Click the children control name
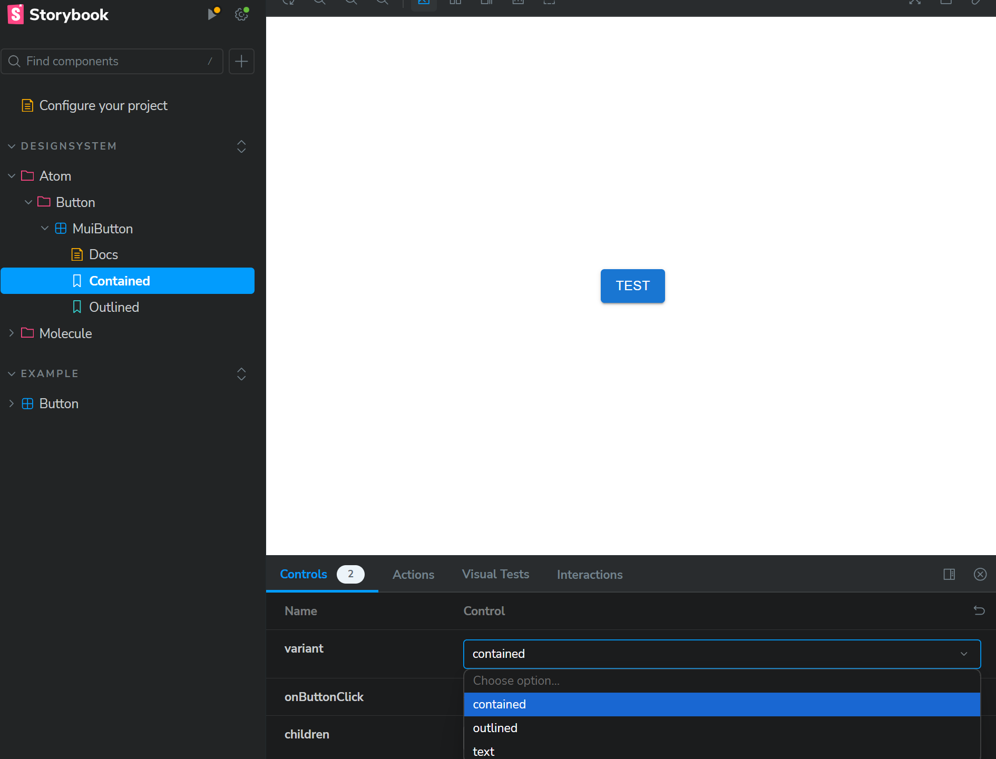Viewport: 996px width, 759px height. point(307,734)
